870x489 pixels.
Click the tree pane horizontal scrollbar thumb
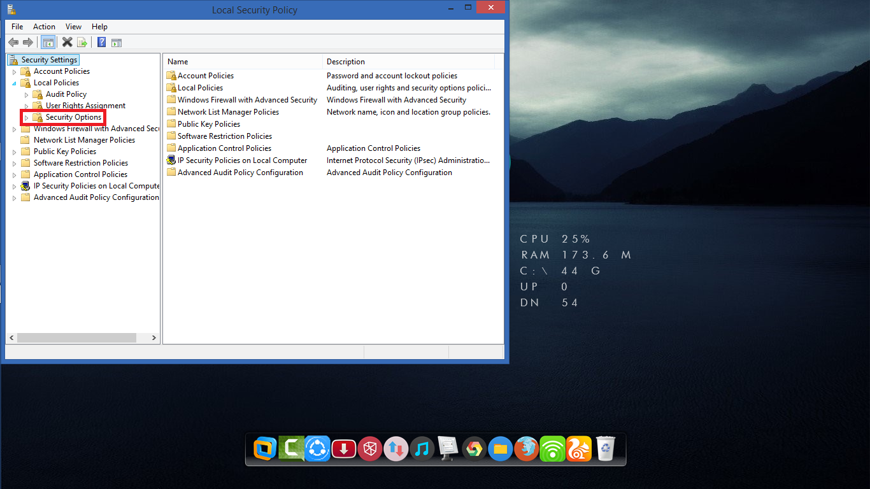(x=76, y=338)
